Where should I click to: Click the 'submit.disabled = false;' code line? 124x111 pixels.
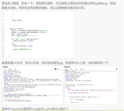(23, 41)
